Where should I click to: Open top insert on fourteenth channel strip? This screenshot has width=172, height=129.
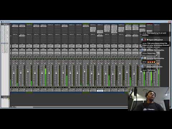107,26
